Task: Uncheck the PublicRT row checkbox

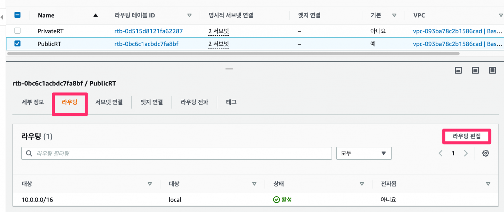Action: coord(17,44)
